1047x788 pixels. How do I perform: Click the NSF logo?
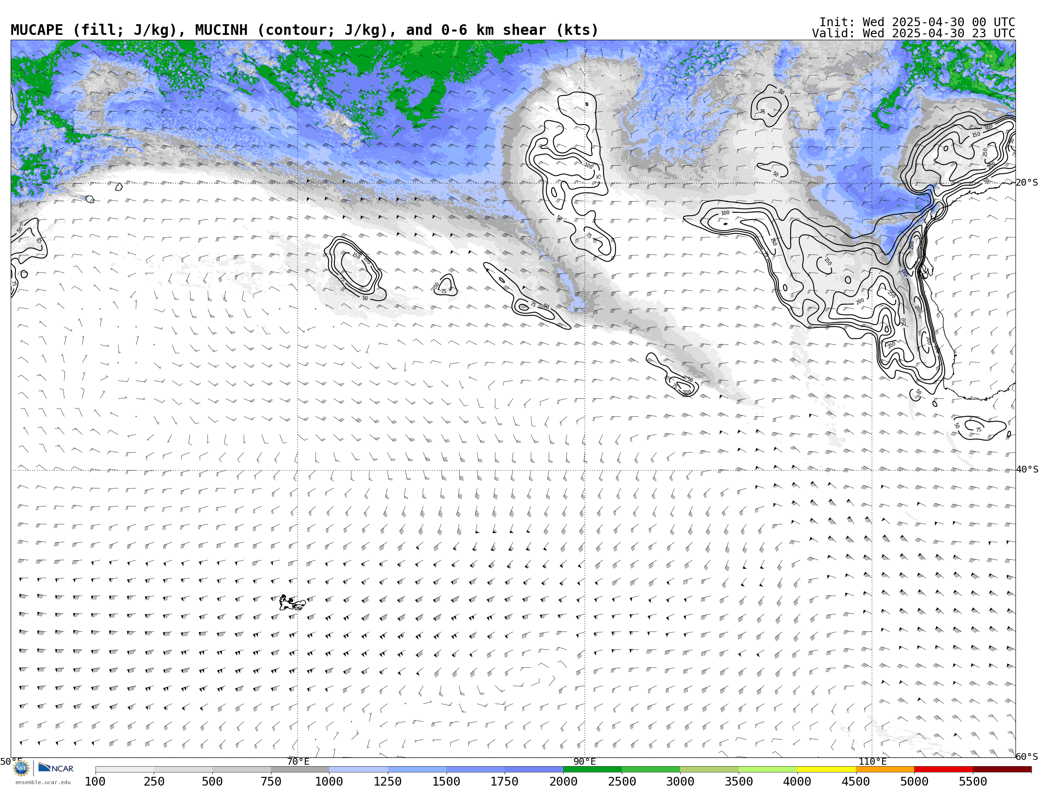click(21, 768)
